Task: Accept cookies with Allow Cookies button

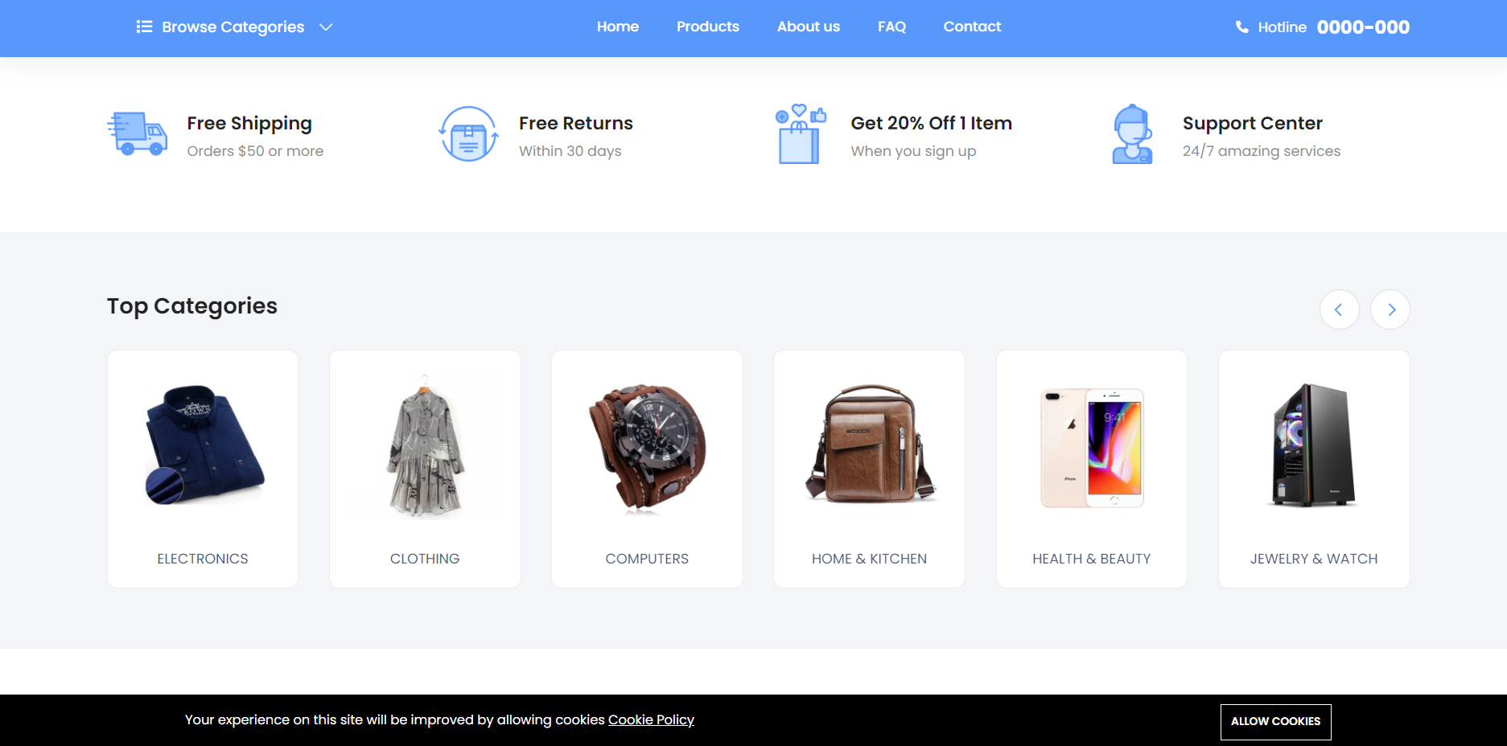Action: point(1276,722)
